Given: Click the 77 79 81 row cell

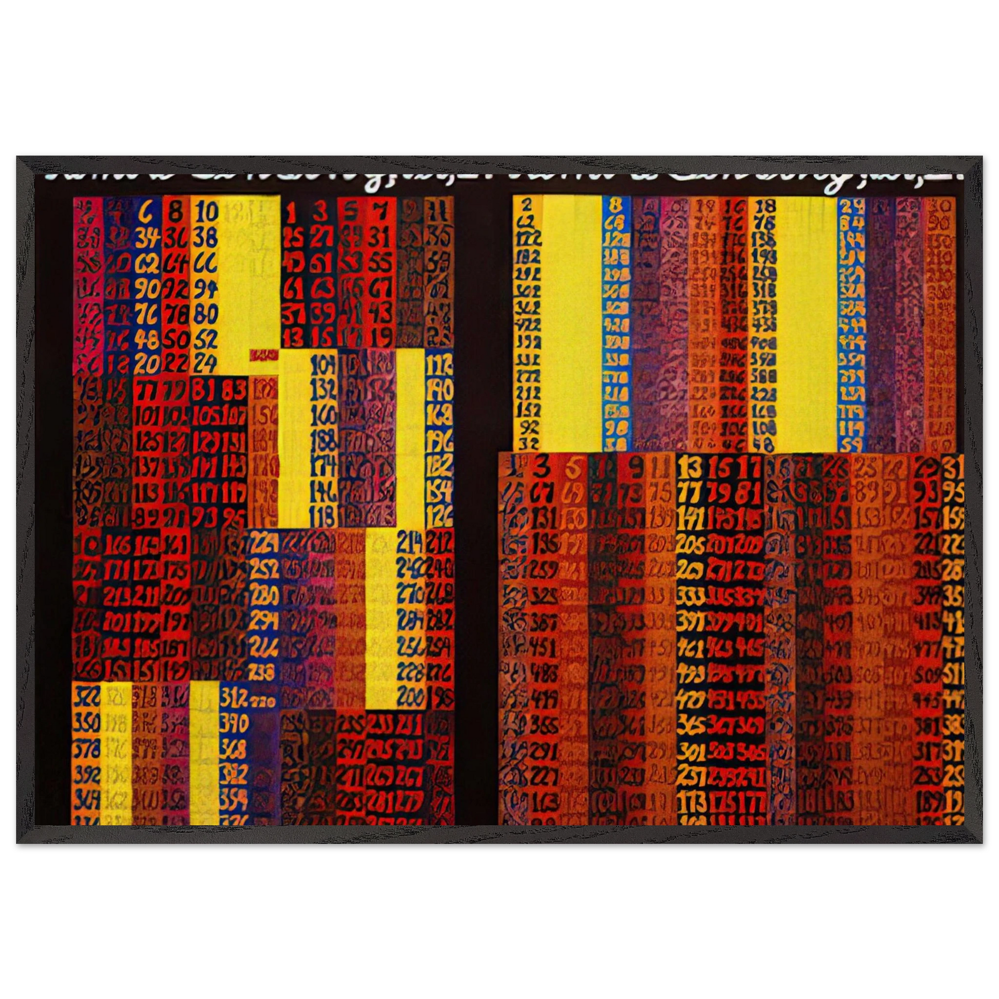Looking at the screenshot, I should tap(719, 492).
